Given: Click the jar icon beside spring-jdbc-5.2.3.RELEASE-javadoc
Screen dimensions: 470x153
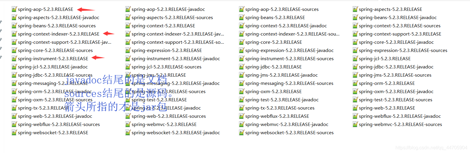Looking at the screenshot, I should click(x=355, y=67).
